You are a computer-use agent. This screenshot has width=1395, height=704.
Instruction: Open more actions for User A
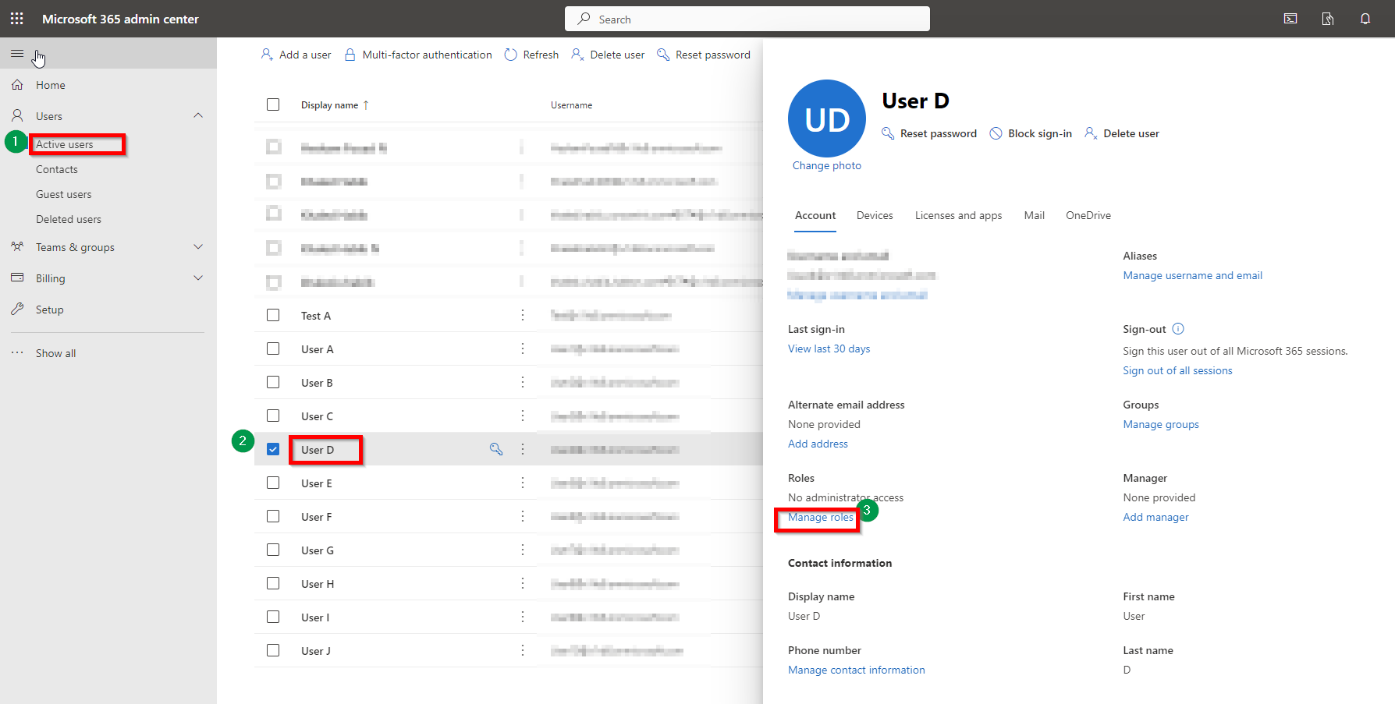tap(523, 348)
